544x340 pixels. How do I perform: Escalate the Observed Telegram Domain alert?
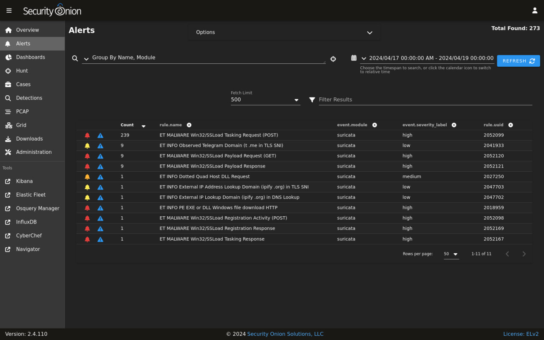coord(100,146)
